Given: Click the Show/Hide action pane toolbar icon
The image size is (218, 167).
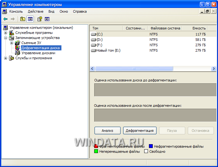Looking at the screenshot, I should [x=47, y=19].
